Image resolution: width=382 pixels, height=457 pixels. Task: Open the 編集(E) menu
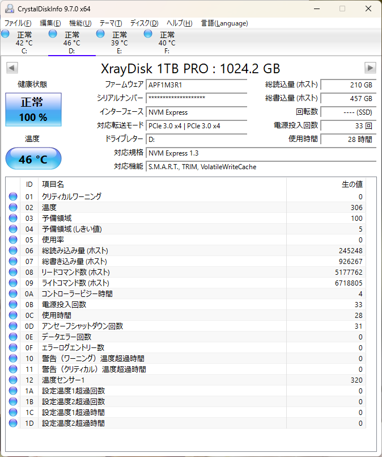point(50,23)
